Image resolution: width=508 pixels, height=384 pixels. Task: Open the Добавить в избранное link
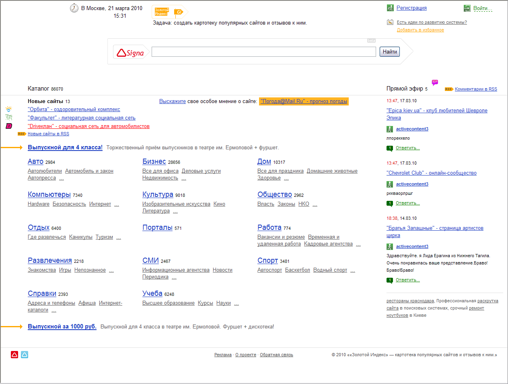point(420,30)
